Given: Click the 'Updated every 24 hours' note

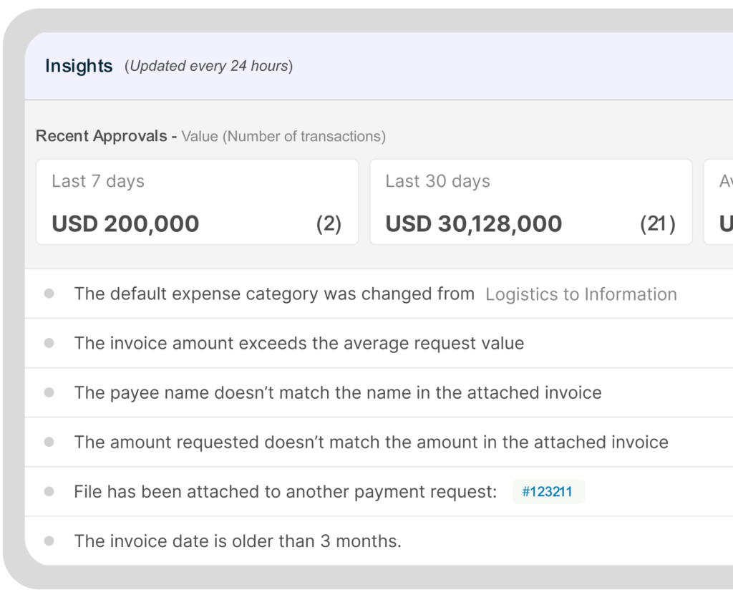Looking at the screenshot, I should tap(208, 67).
